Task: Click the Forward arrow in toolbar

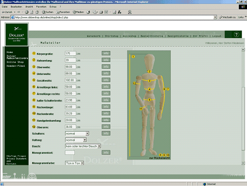Action: click(x=19, y=12)
